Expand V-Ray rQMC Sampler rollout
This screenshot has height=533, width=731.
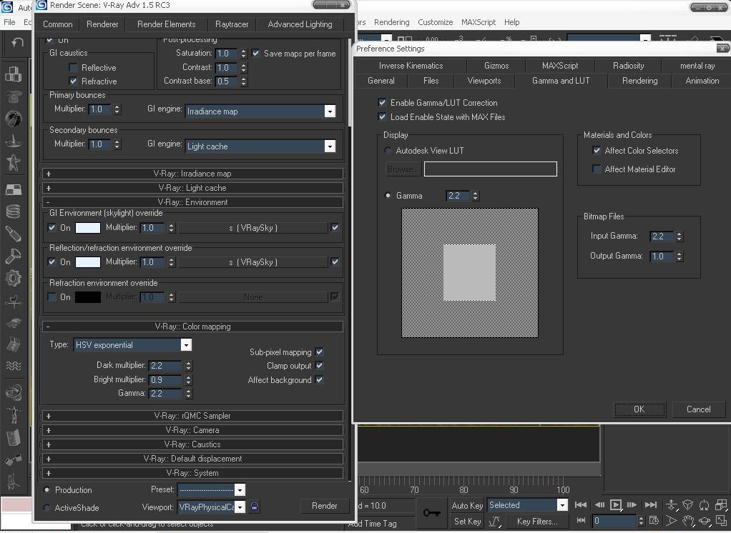(x=192, y=416)
